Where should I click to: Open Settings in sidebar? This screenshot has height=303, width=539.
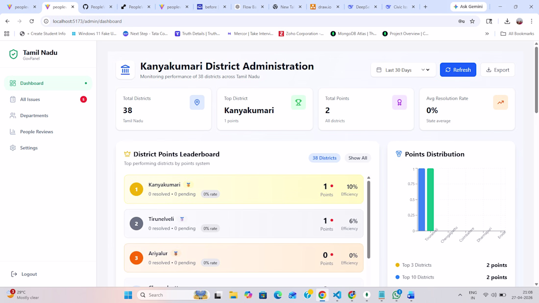pyautogui.click(x=48, y=148)
